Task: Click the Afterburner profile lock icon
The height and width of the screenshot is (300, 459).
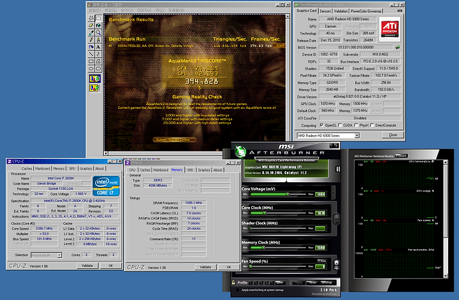Action: point(233,282)
